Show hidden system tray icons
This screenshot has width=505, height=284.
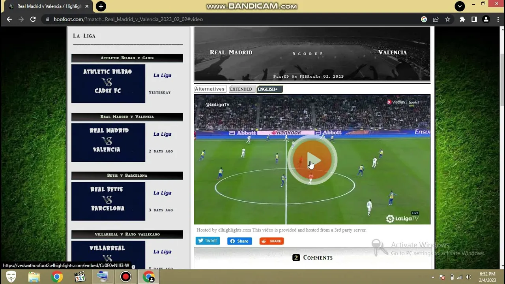pos(433,277)
